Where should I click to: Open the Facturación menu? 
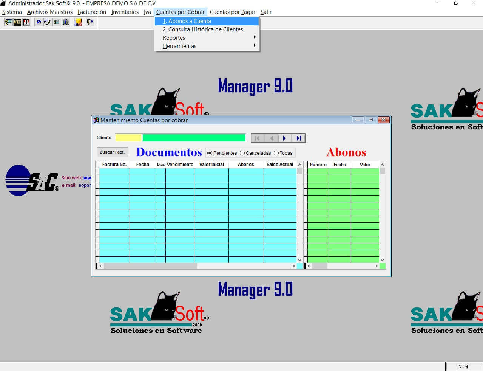(x=92, y=12)
